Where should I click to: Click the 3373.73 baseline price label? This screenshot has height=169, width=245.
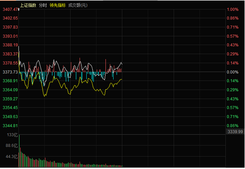[x=10, y=72]
